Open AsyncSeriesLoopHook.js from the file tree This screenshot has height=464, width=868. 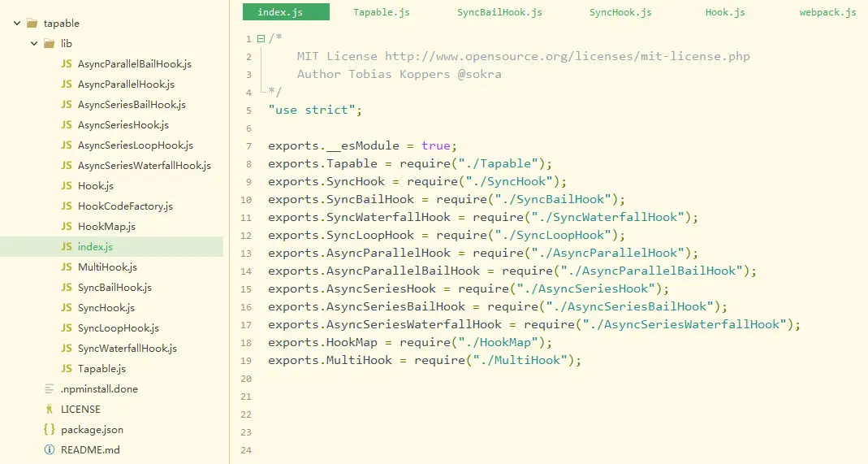(136, 145)
